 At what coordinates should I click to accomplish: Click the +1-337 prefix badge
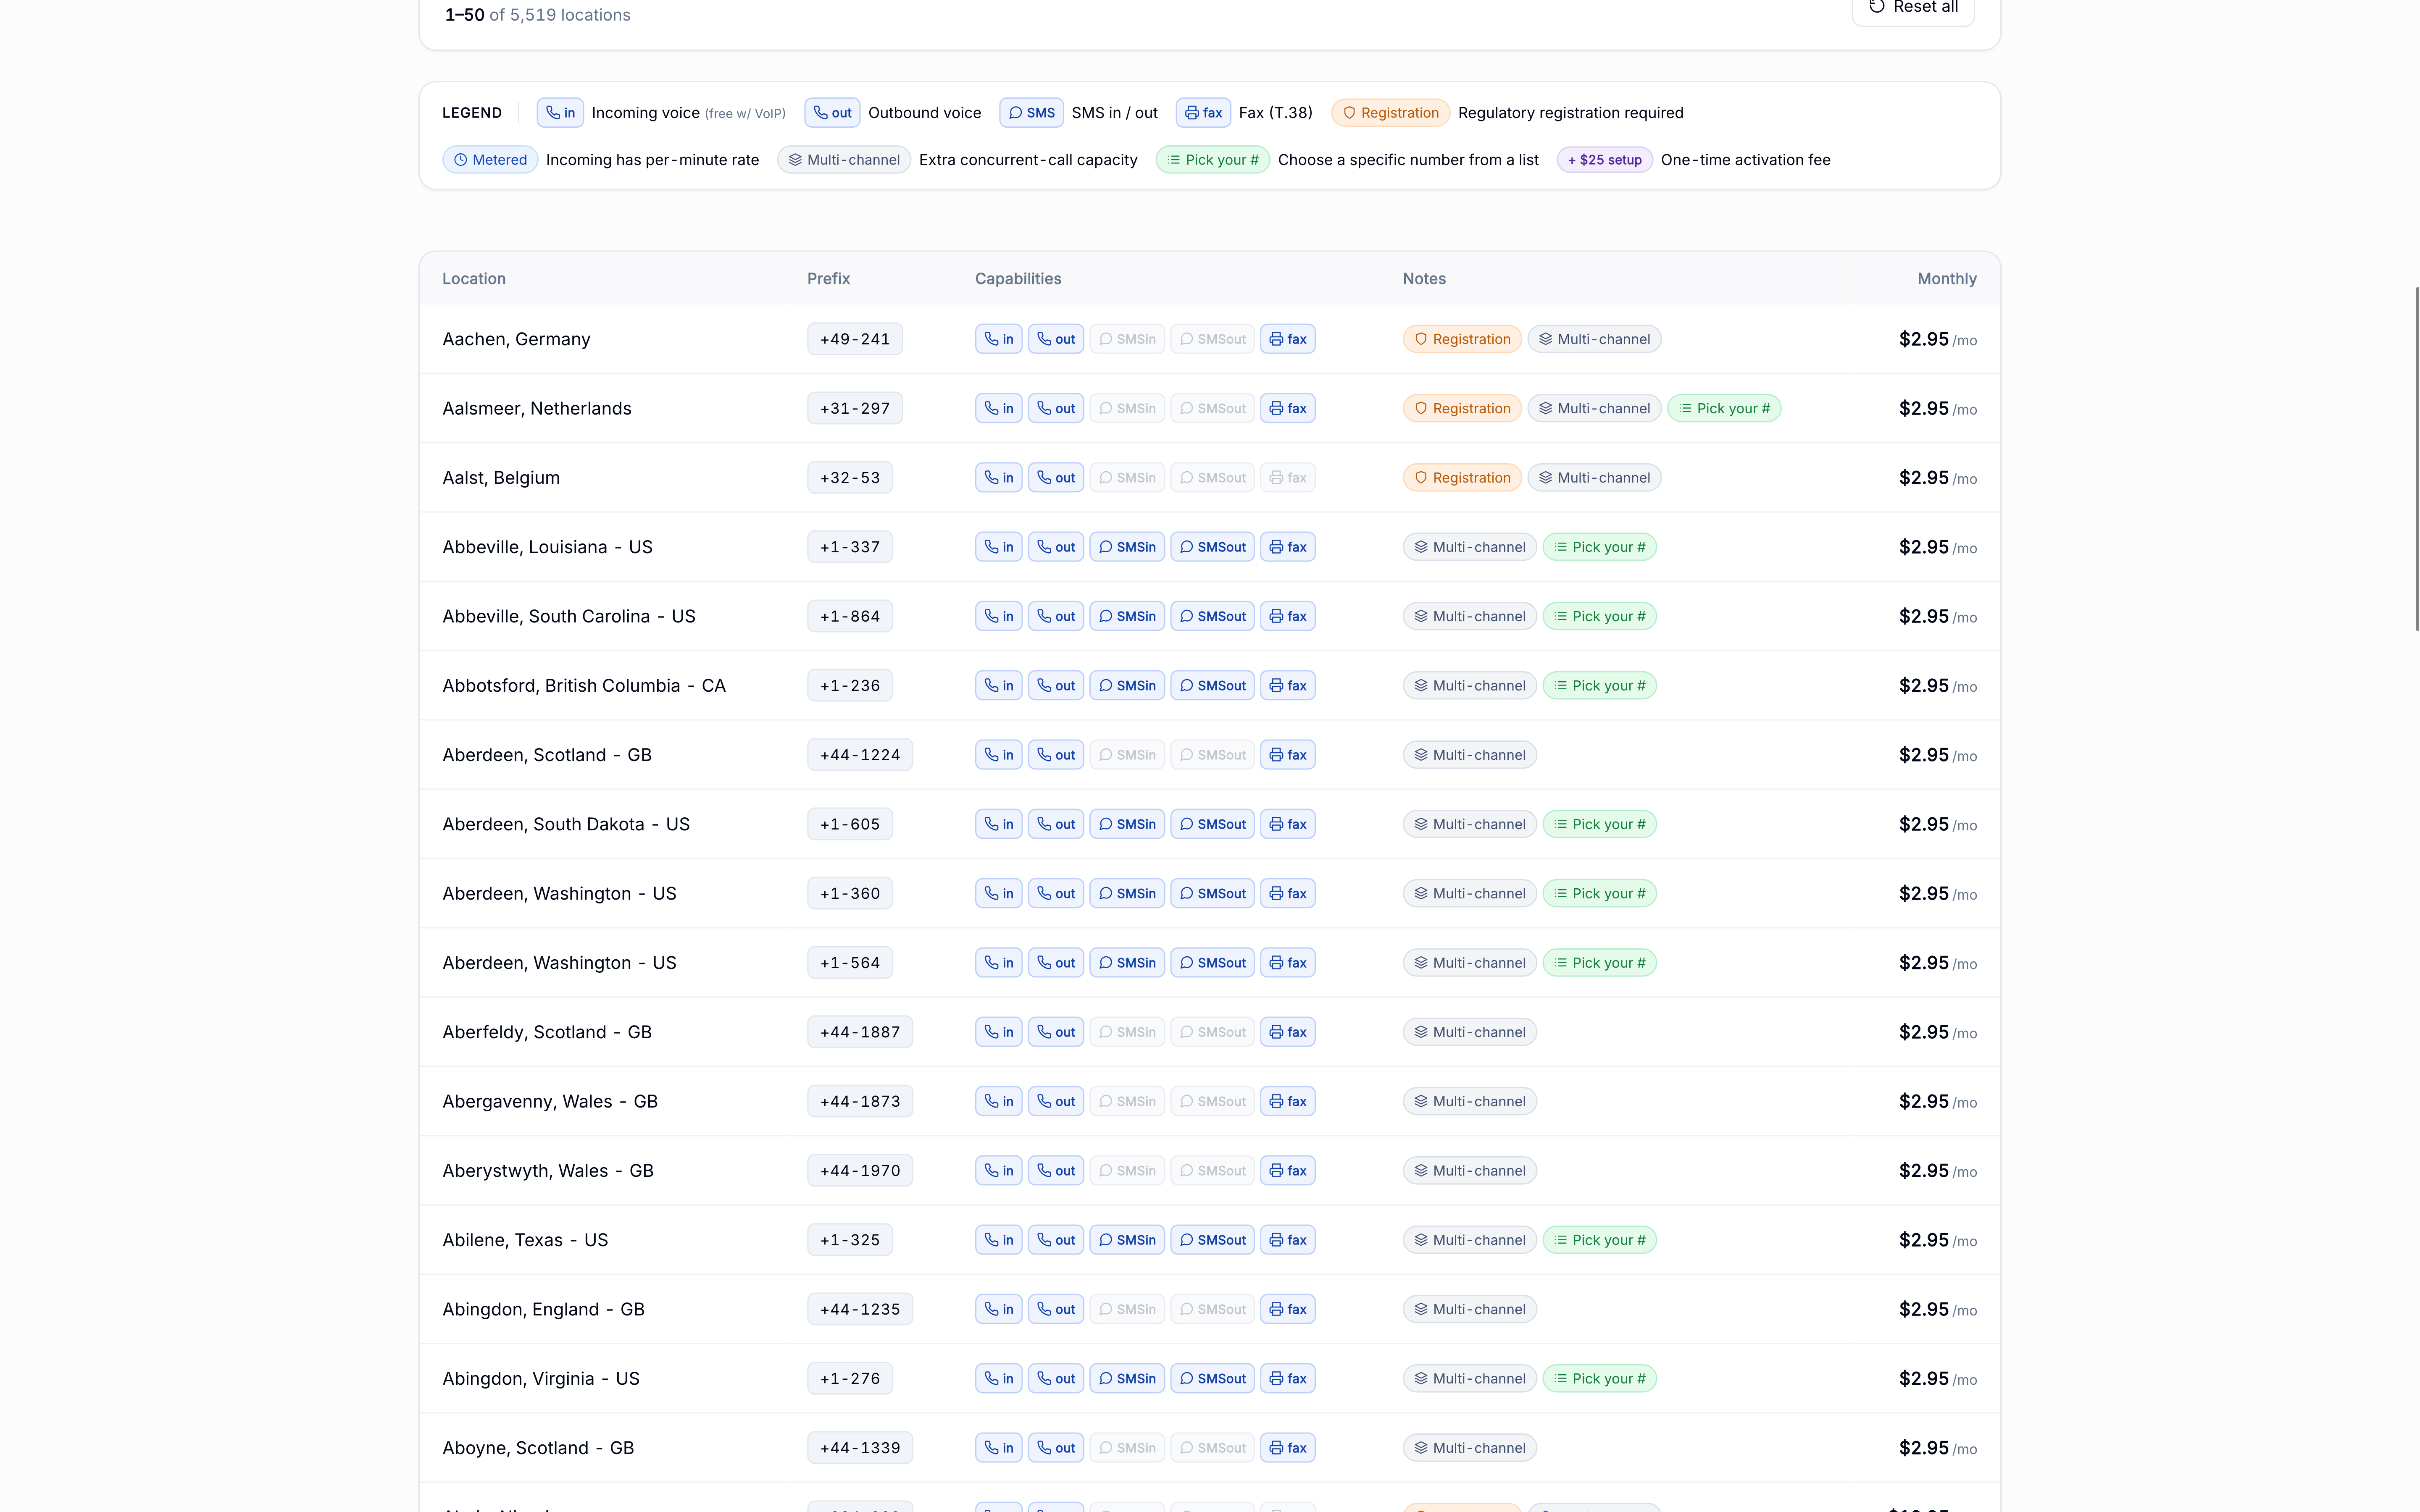point(850,547)
